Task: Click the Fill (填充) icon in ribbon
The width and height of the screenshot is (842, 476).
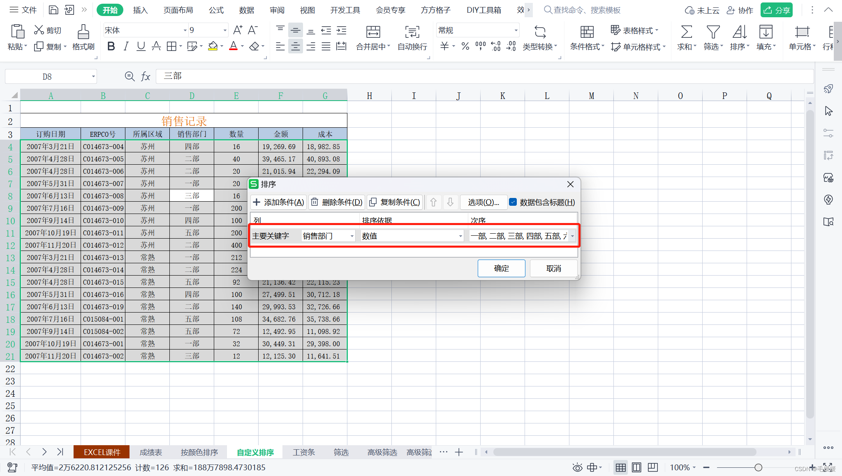Action: pyautogui.click(x=766, y=32)
